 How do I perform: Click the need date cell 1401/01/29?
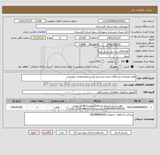click(16, 107)
